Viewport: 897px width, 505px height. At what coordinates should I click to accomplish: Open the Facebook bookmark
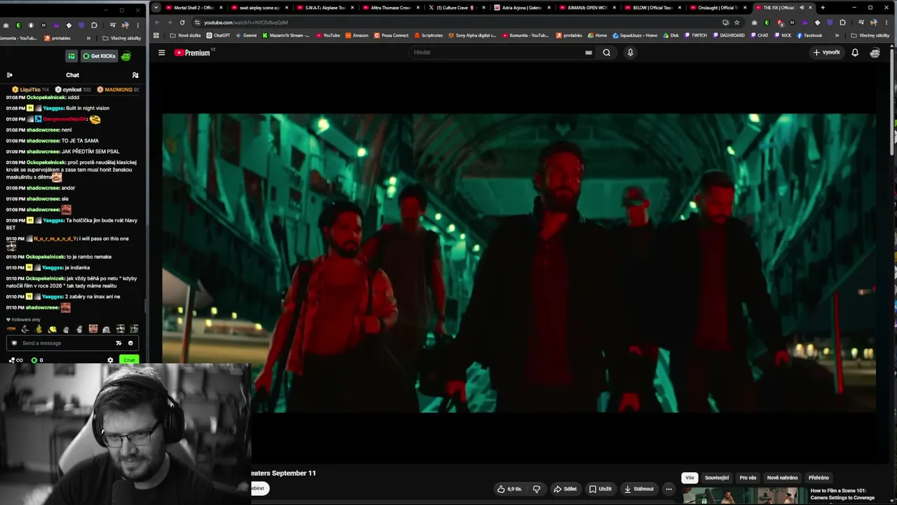pos(809,36)
